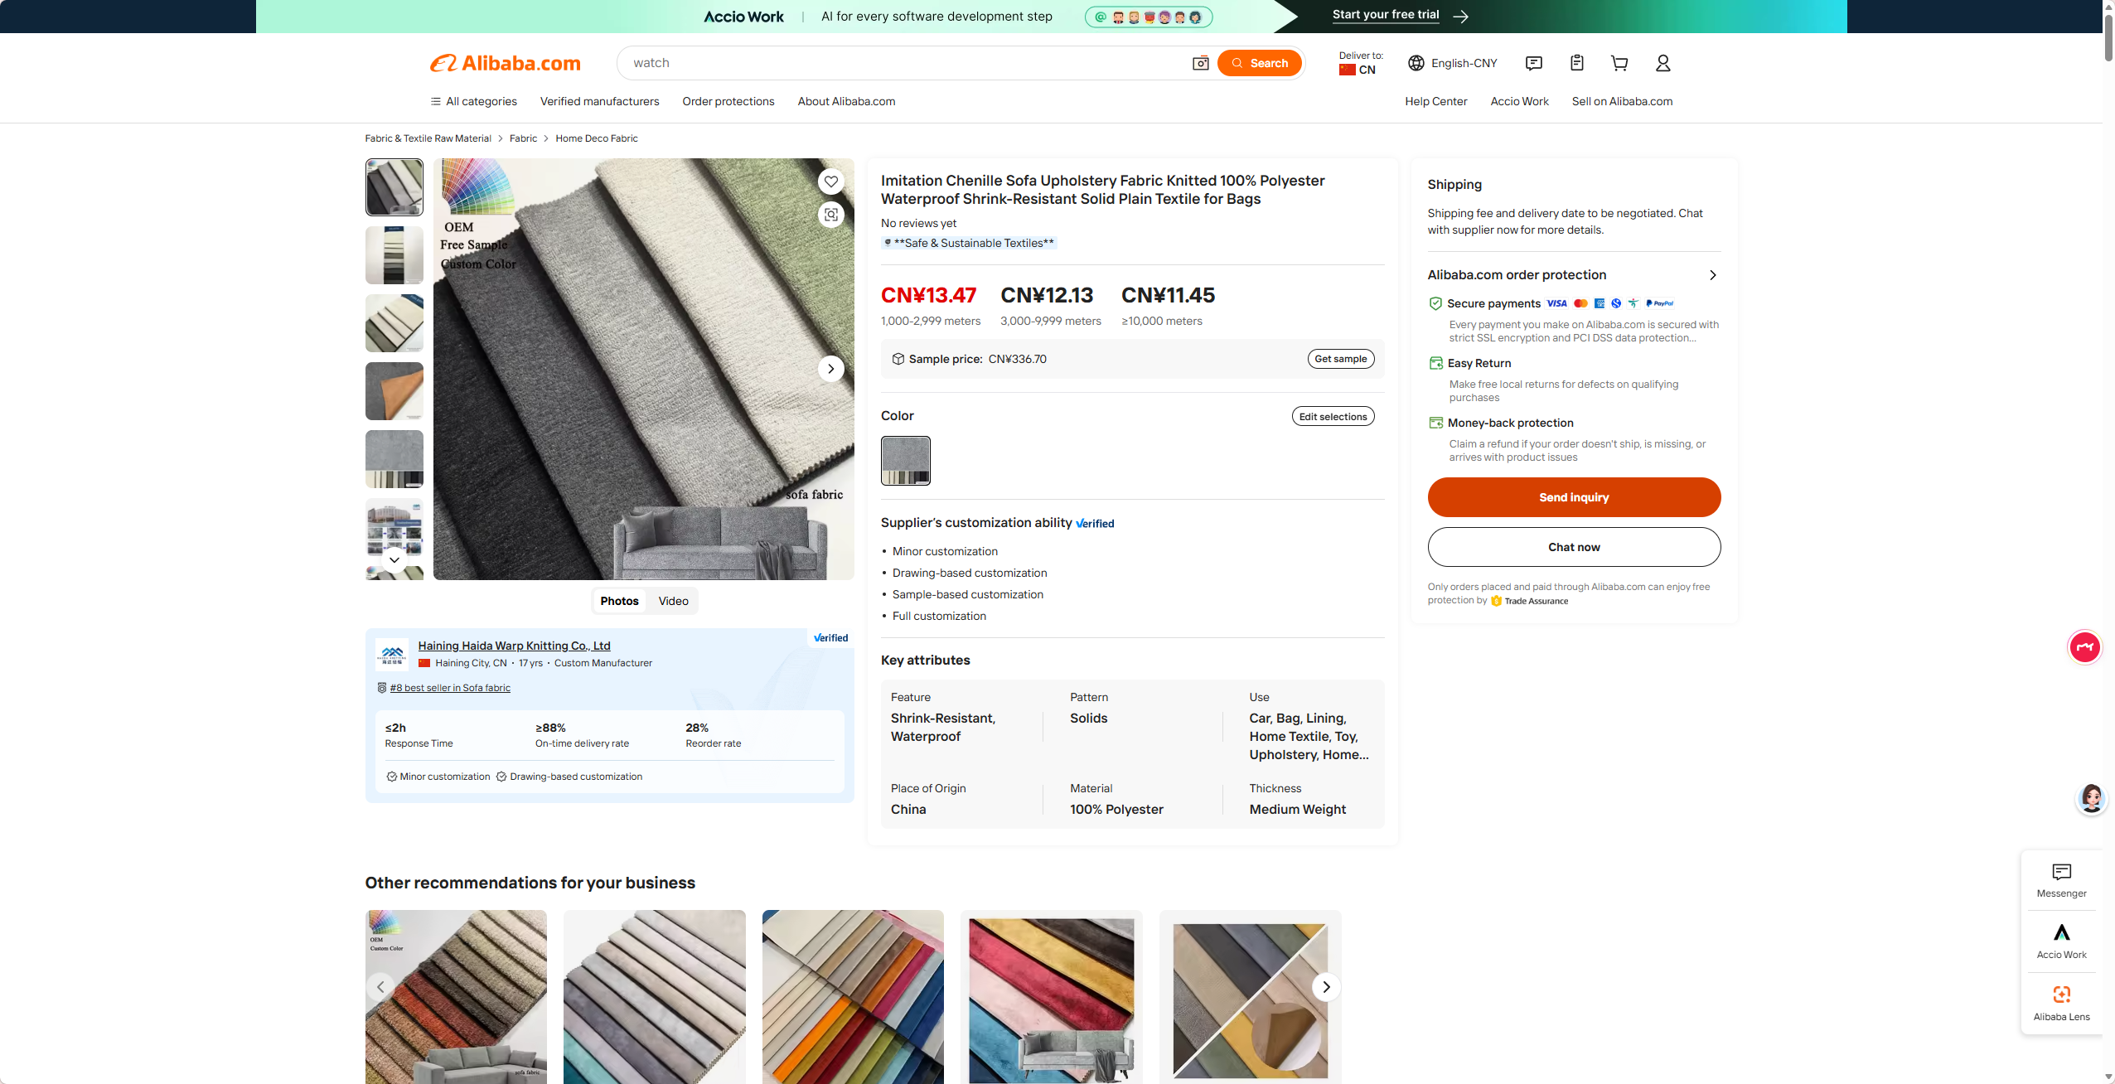This screenshot has width=2115, height=1084.
Task: Click the Chat now button
Action: click(x=1574, y=547)
